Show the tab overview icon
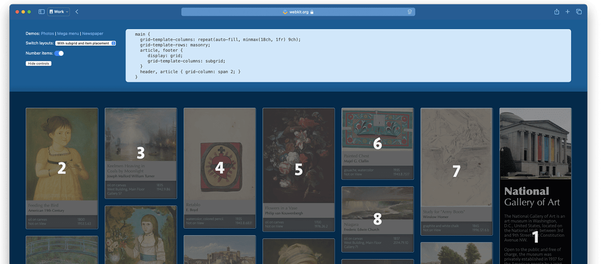This screenshot has height=264, width=604. tap(579, 12)
